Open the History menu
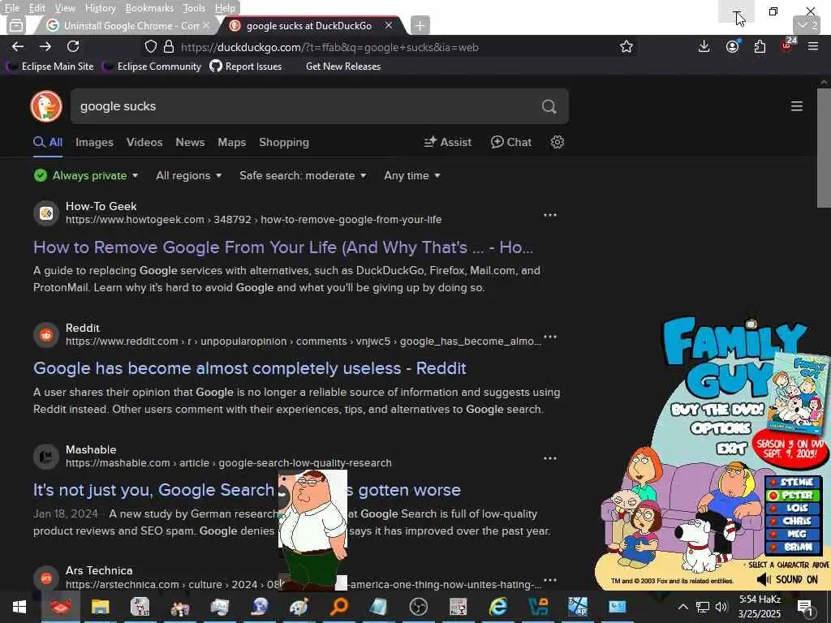This screenshot has width=831, height=623. coord(100,8)
